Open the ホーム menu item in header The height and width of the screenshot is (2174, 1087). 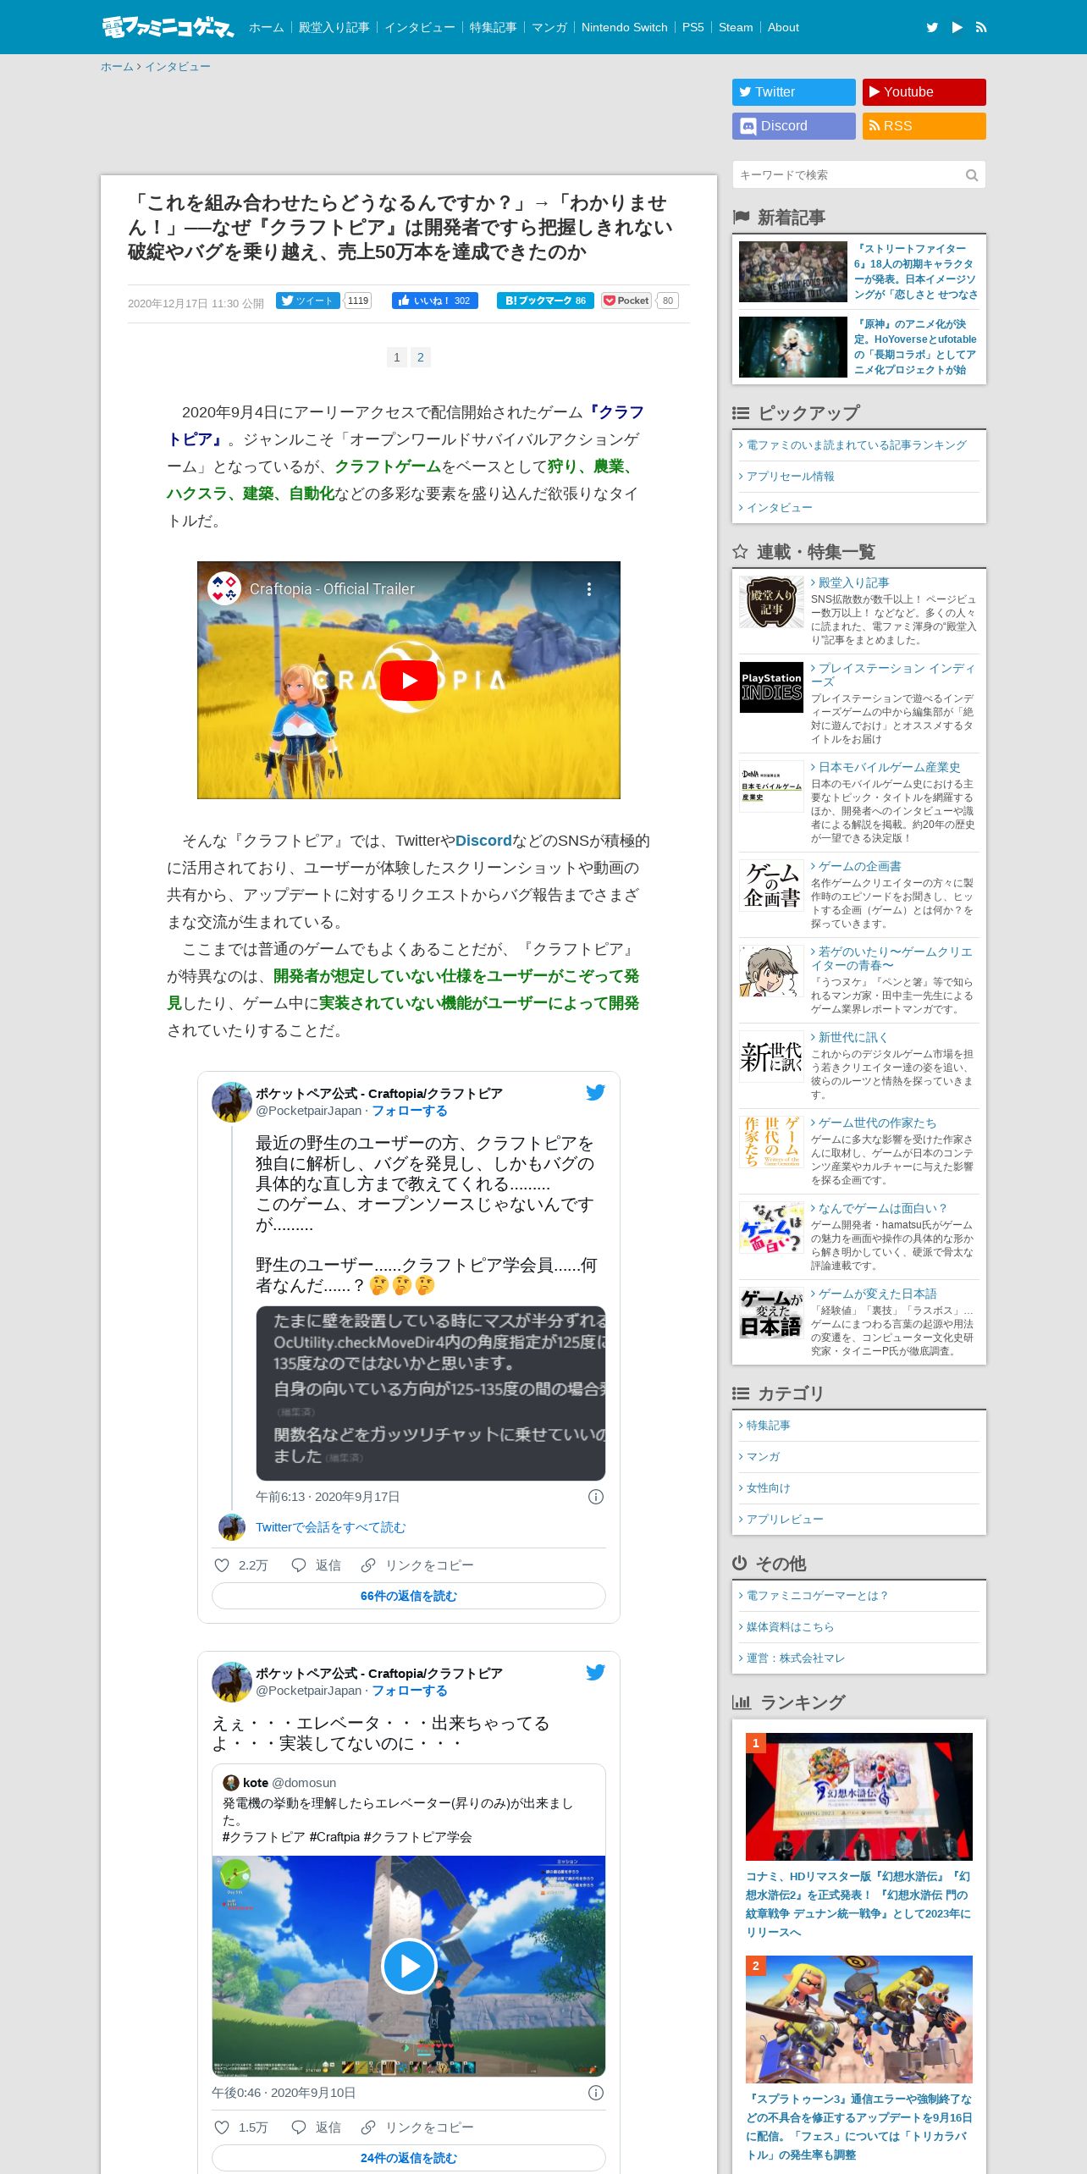pyautogui.click(x=267, y=27)
